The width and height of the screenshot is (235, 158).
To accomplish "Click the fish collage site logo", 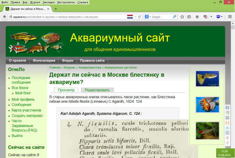I will [x=37, y=43].
